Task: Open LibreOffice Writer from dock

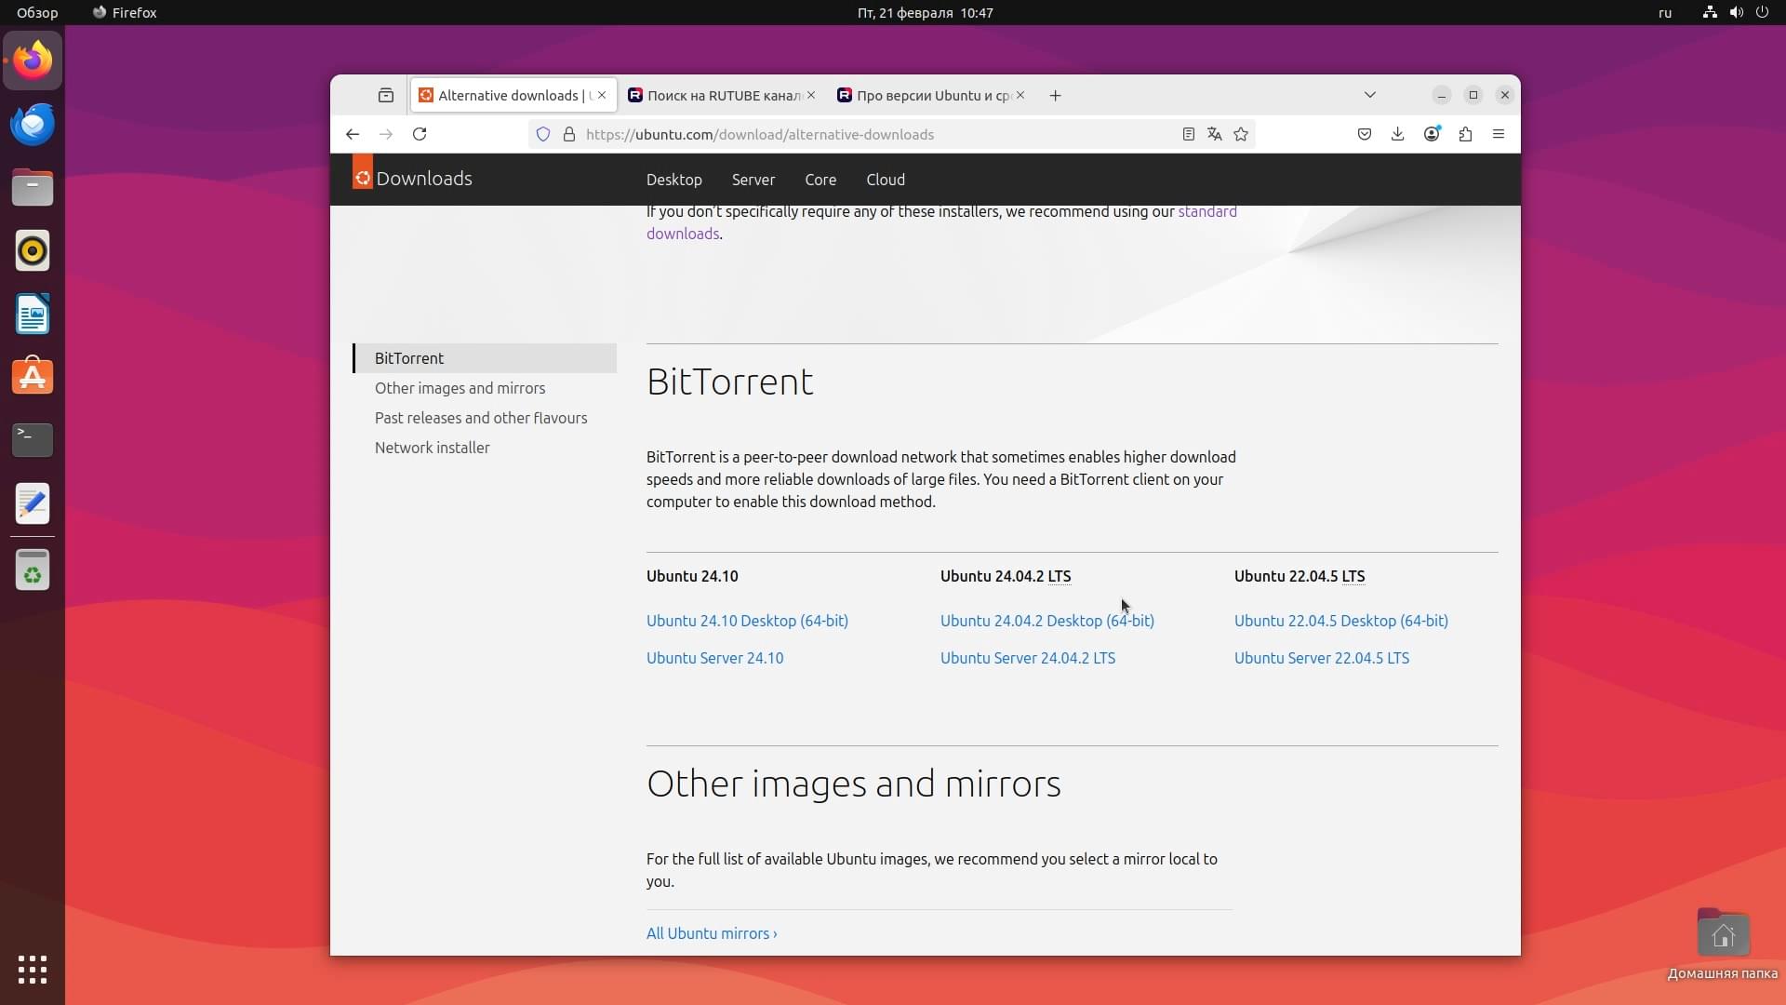Action: 33,314
